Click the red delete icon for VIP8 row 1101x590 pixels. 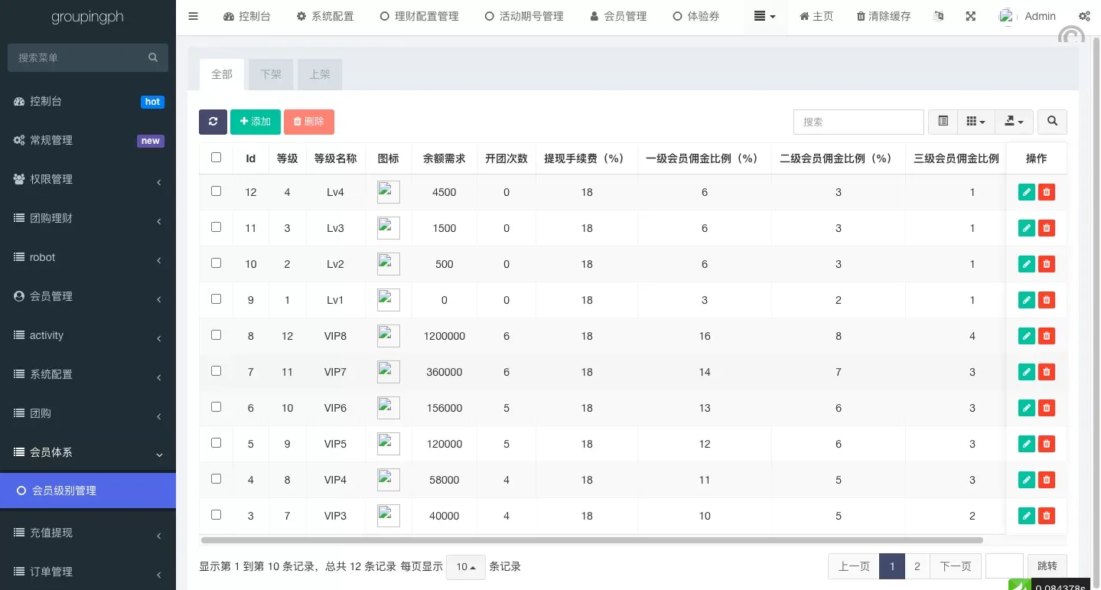[1047, 336]
